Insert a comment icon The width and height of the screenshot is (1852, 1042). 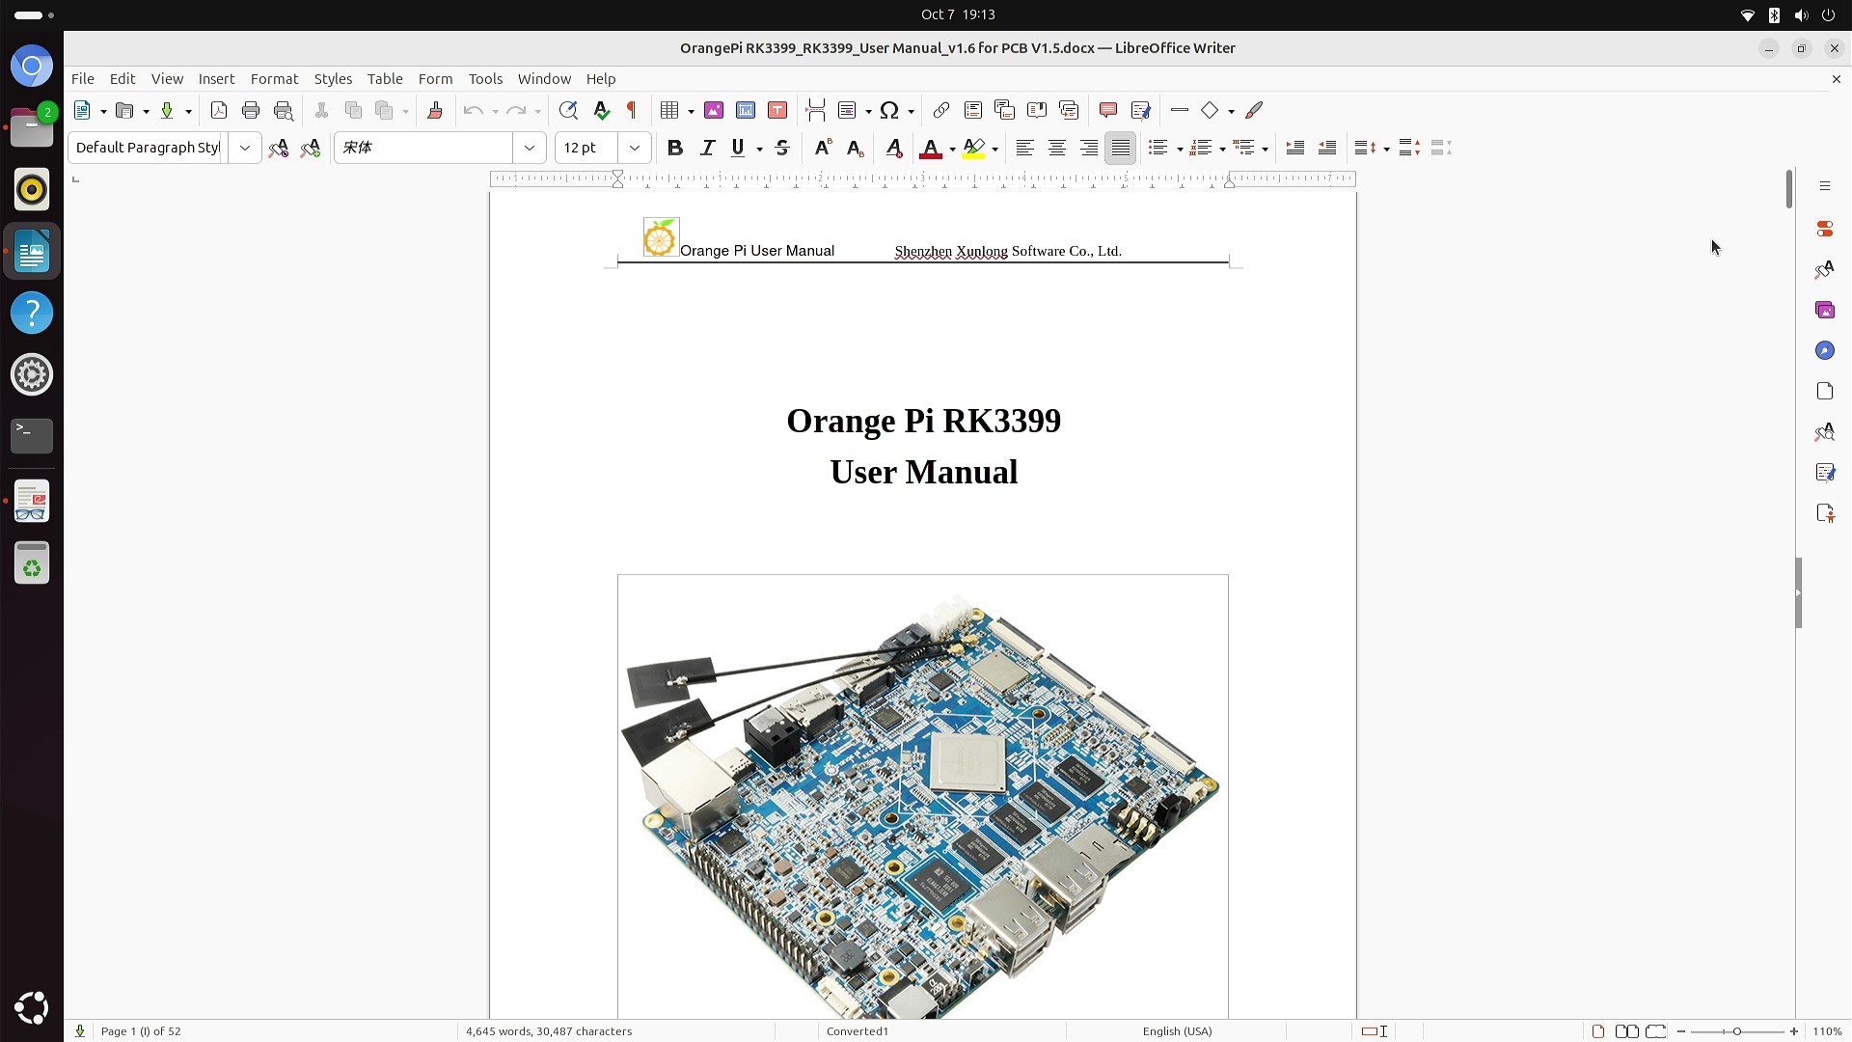tap(1108, 110)
